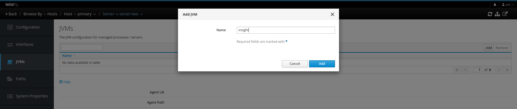The image size is (517, 109).
Task: Click the Cancel button
Action: coord(295,64)
